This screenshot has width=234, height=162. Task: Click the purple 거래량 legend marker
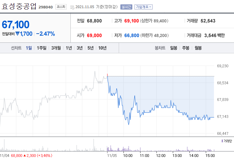pos(222,141)
